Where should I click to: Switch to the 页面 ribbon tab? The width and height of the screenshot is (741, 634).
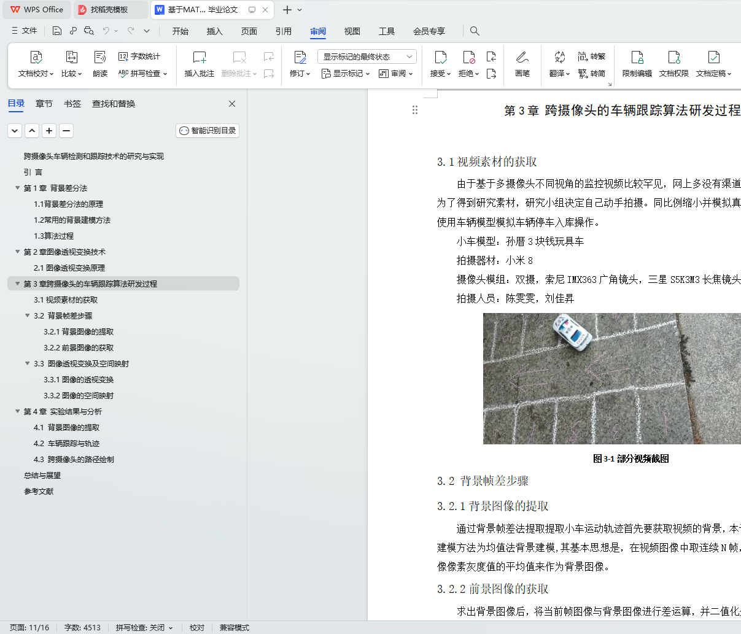[249, 31]
